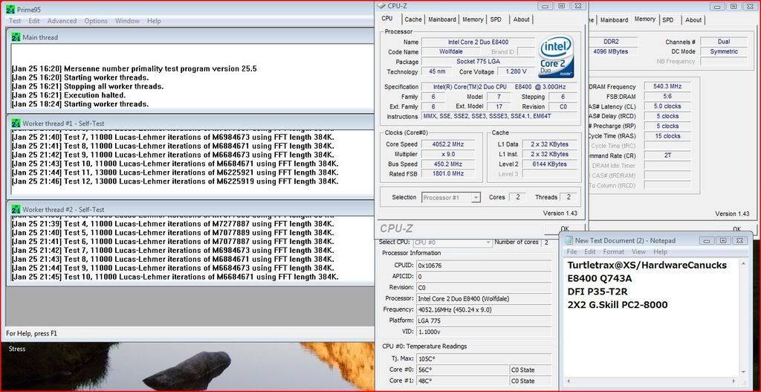
Task: Select the CPU tab in front CPU-Z
Action: coord(387,19)
